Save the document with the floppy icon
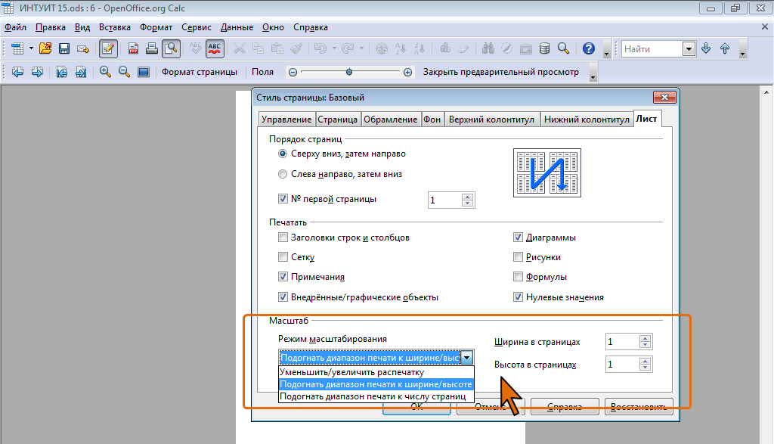774x444 pixels. (x=64, y=48)
